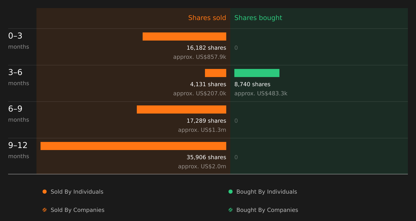Click the orange Sold By Individuals legend dot

45,192
